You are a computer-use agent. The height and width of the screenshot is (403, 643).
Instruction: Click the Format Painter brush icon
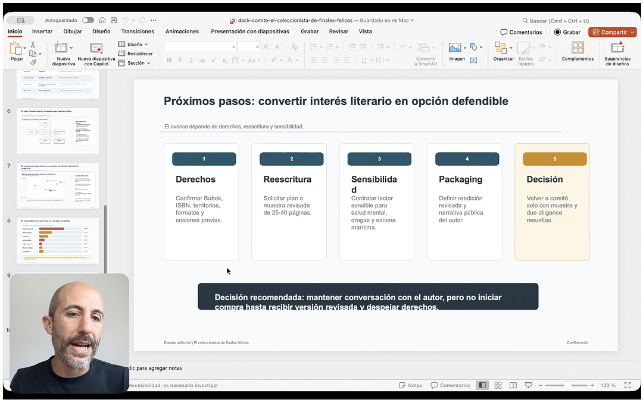pyautogui.click(x=33, y=62)
